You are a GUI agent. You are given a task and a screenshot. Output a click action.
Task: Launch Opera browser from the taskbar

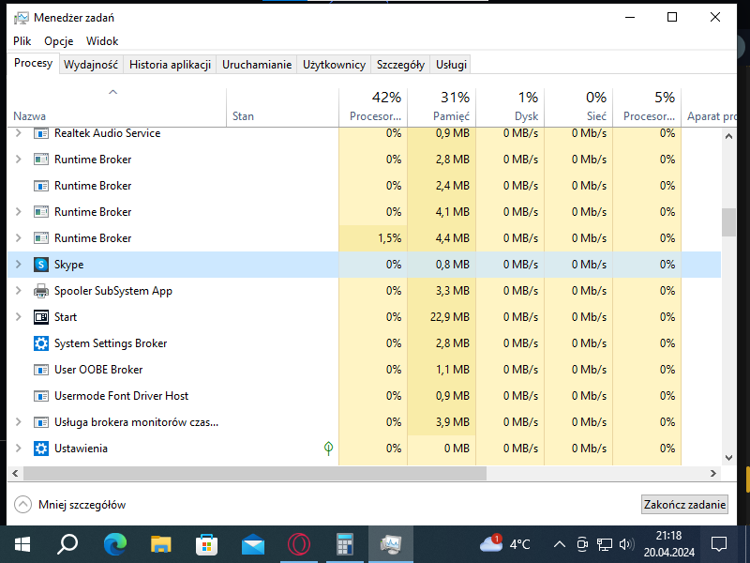pos(299,544)
